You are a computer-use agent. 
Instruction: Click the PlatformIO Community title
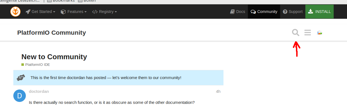(52, 33)
